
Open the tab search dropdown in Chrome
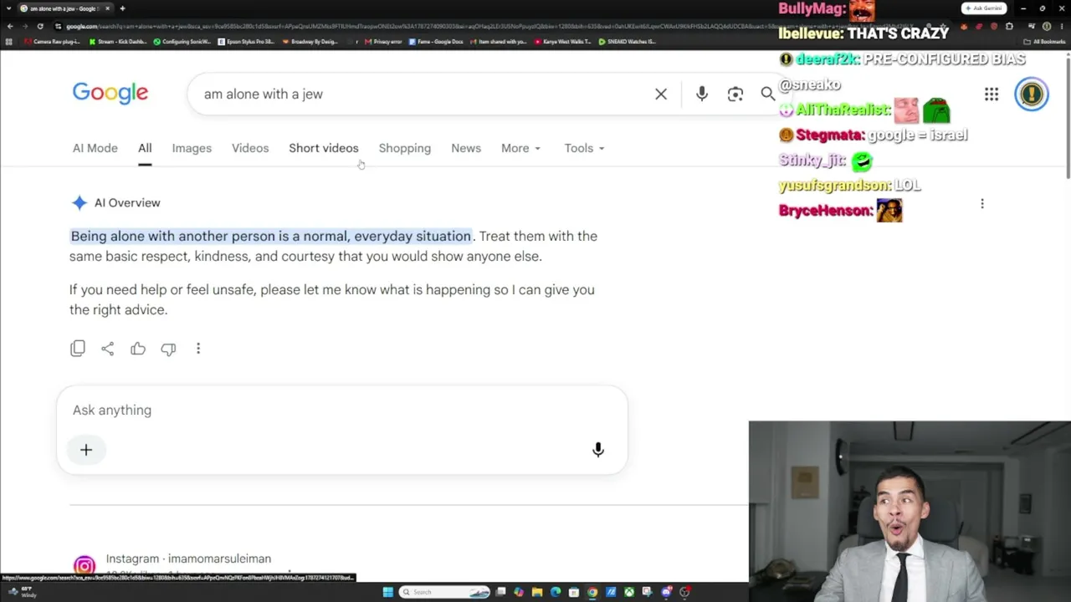click(8, 8)
